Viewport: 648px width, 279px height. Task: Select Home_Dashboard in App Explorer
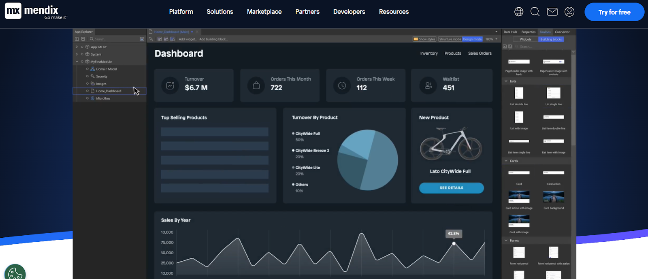point(109,91)
